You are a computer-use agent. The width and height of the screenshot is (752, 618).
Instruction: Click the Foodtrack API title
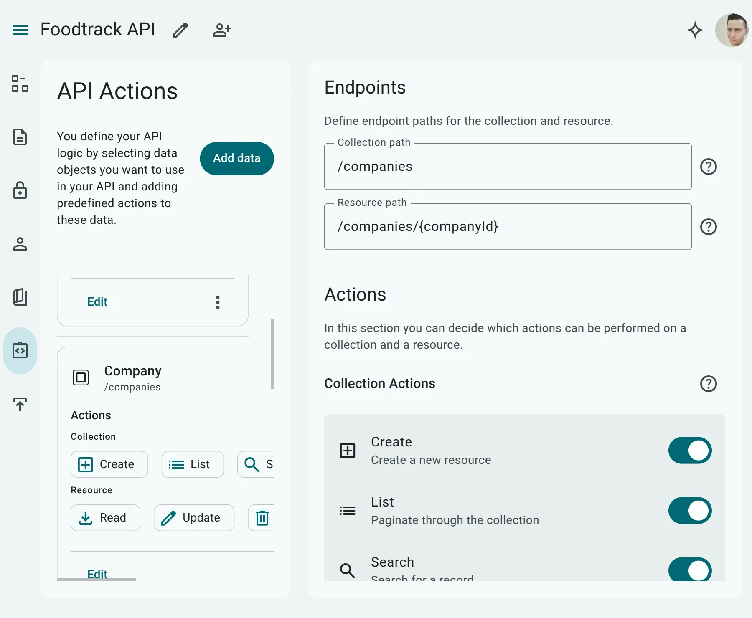[x=98, y=30]
